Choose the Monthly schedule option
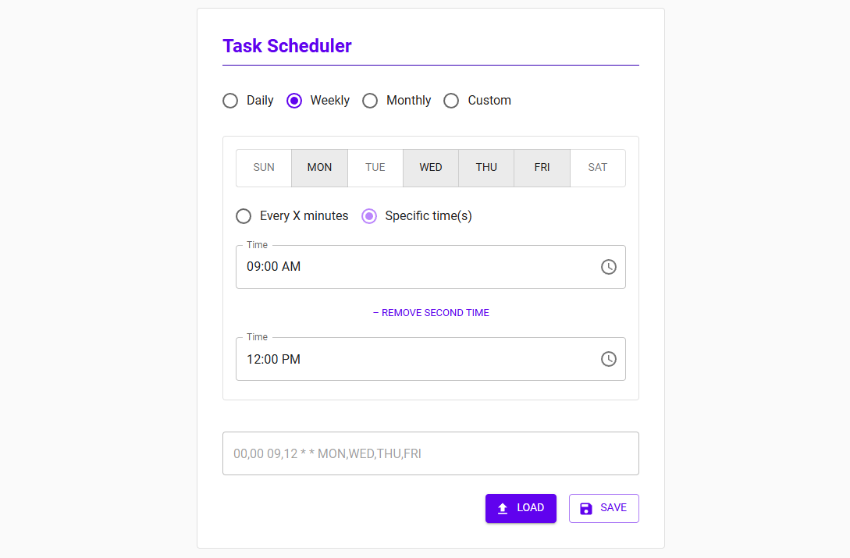 [370, 101]
